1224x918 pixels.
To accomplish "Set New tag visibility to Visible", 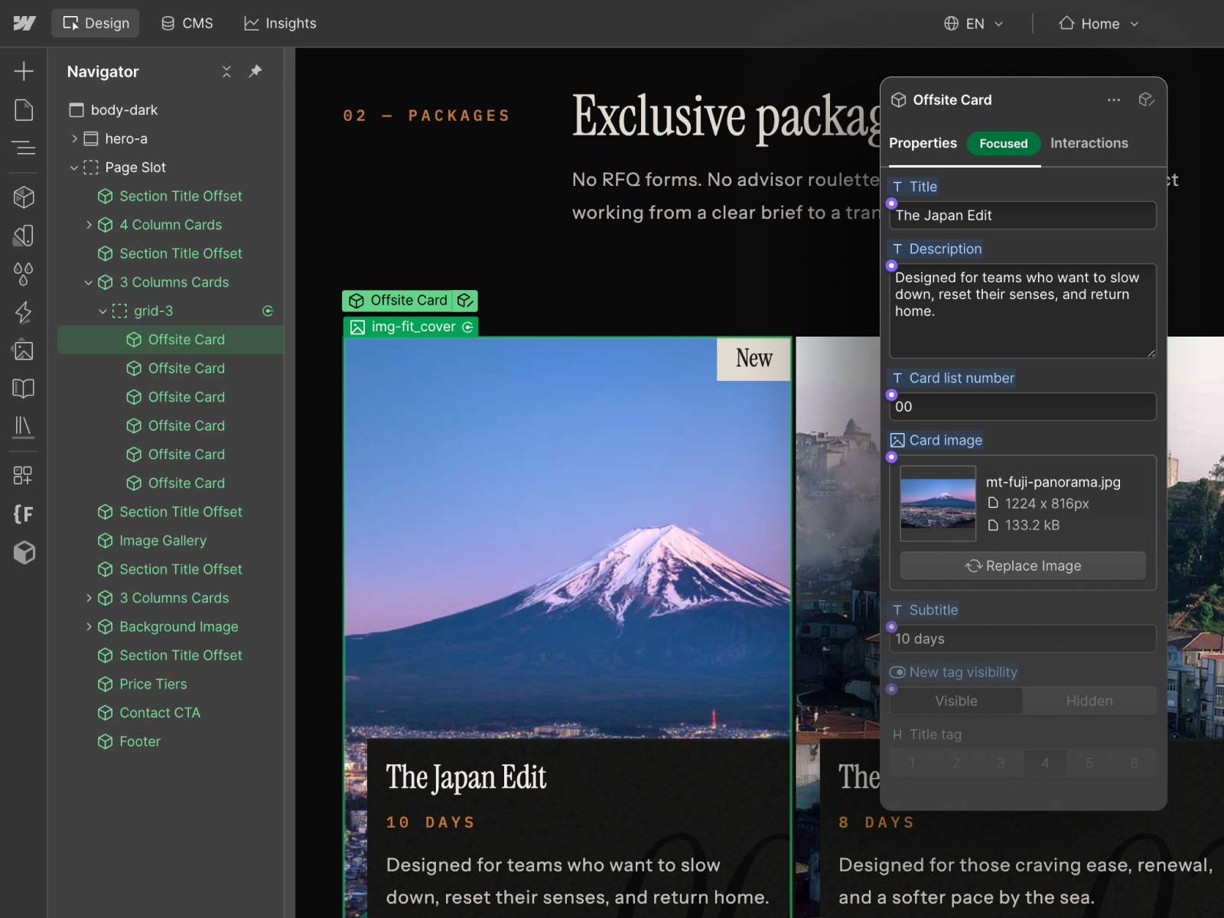I will pyautogui.click(x=956, y=701).
